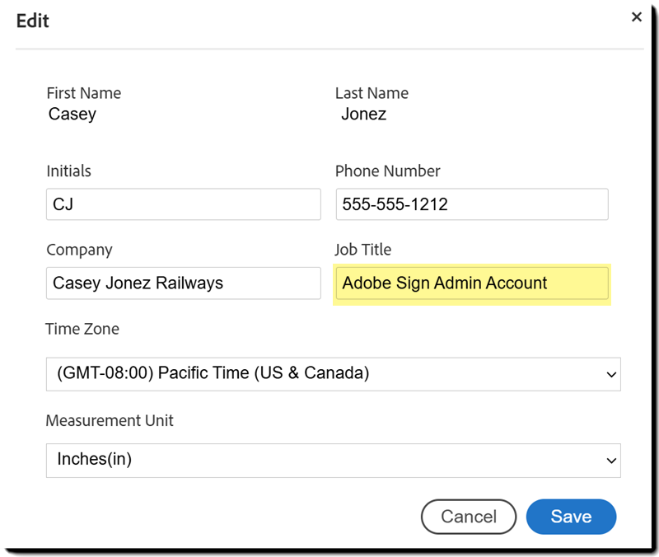Image resolution: width=659 pixels, height=557 pixels.
Task: Close the Edit dialog with the X
Action: pyautogui.click(x=636, y=17)
